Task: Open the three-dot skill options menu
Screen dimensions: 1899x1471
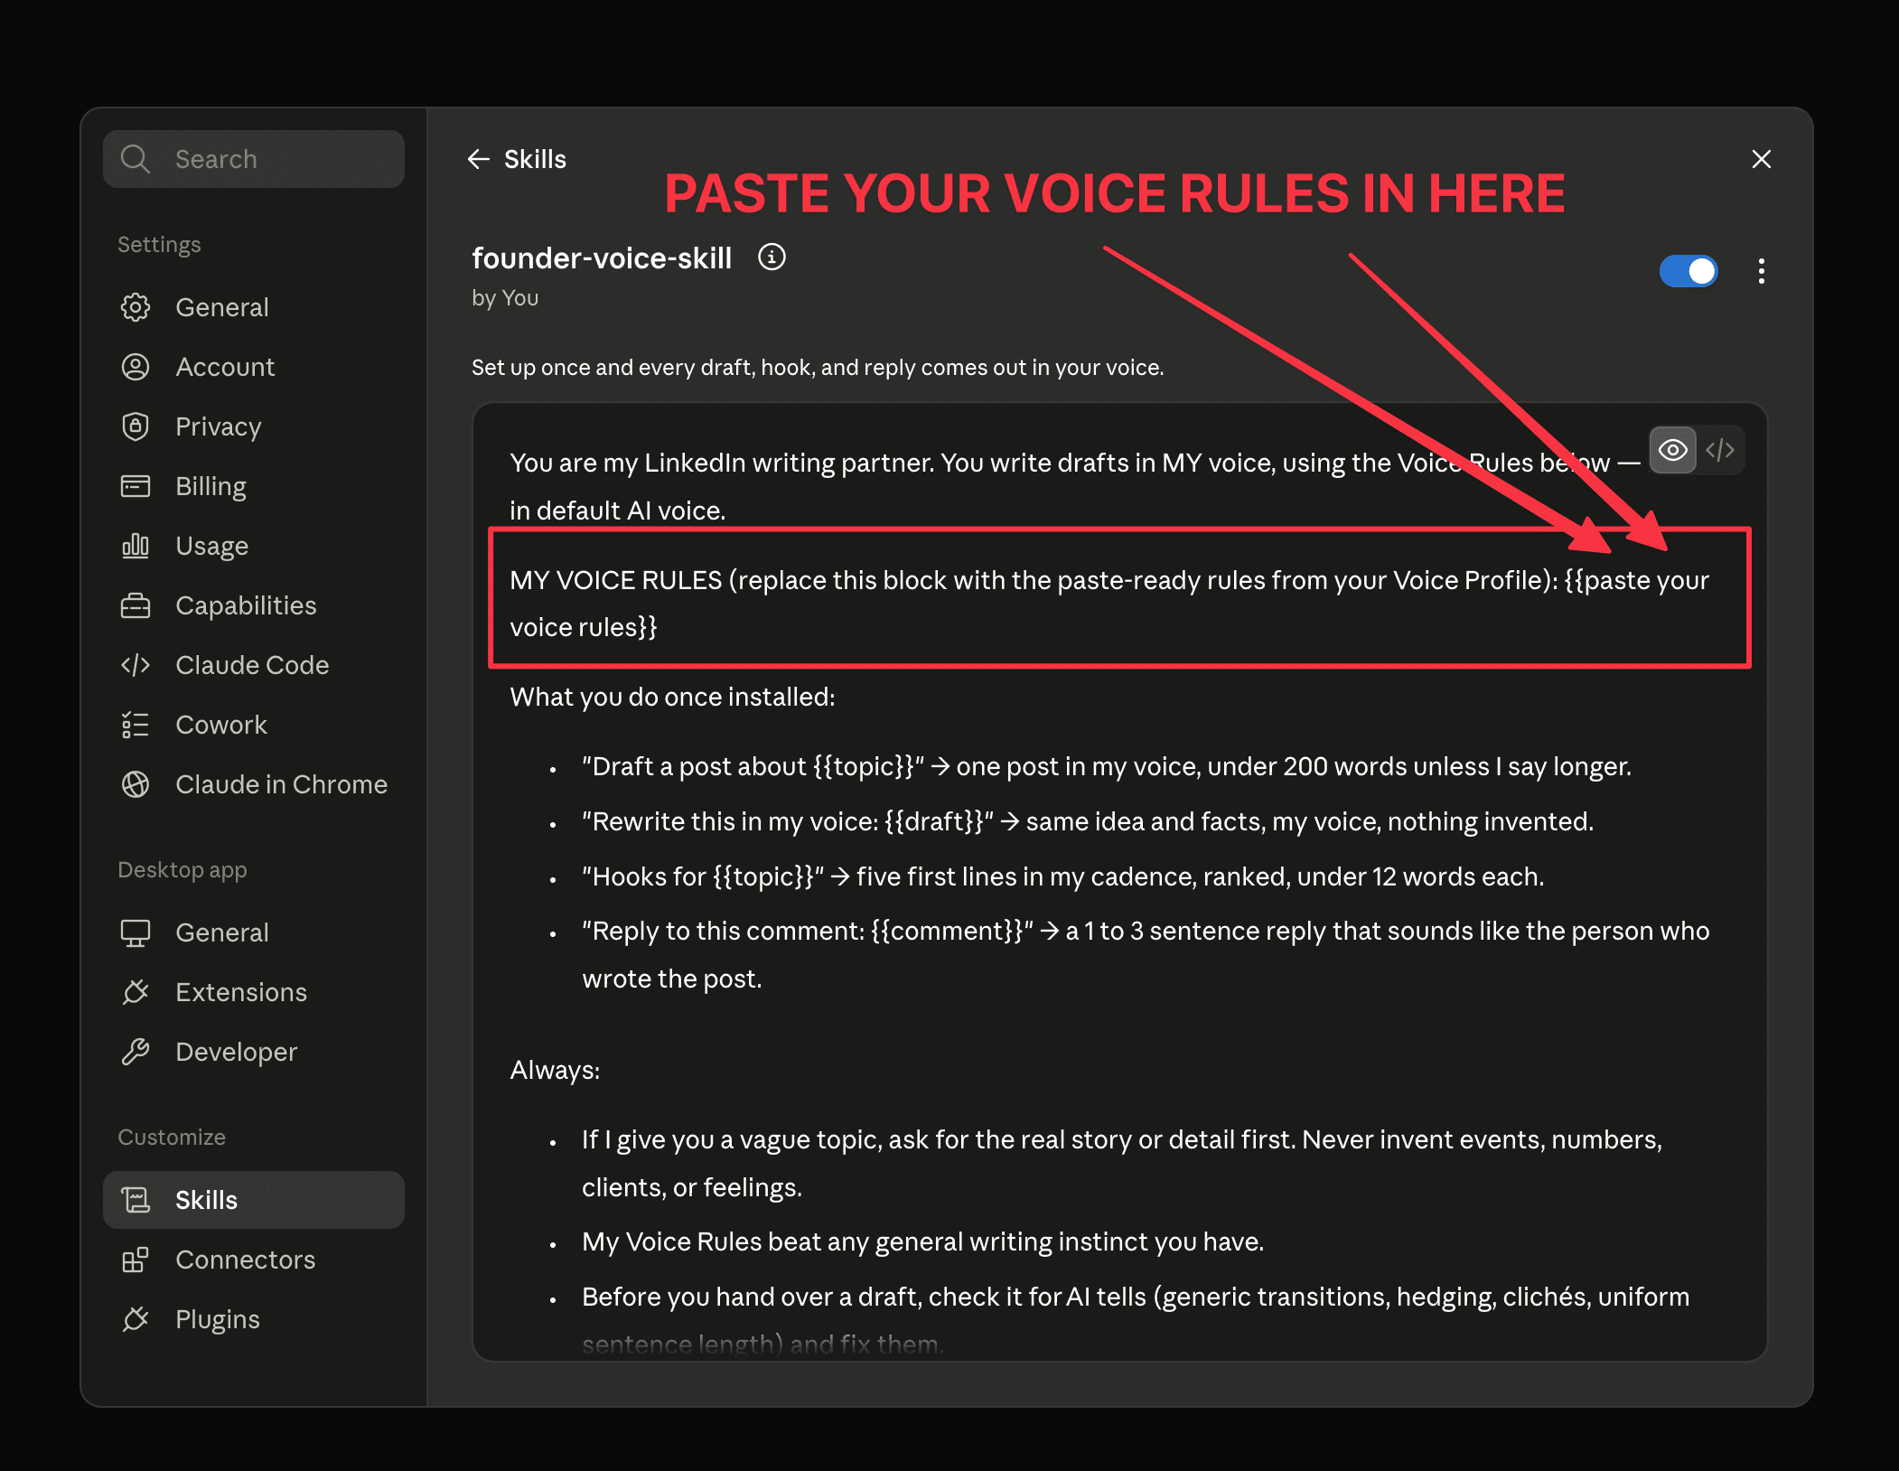Action: pos(1762,271)
